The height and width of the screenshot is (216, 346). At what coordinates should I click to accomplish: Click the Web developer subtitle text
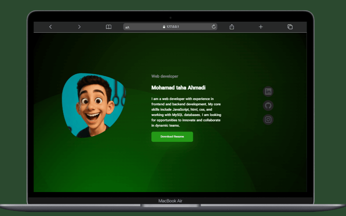click(165, 76)
